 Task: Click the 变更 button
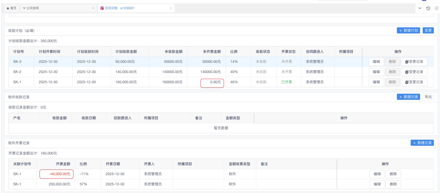tap(428, 30)
